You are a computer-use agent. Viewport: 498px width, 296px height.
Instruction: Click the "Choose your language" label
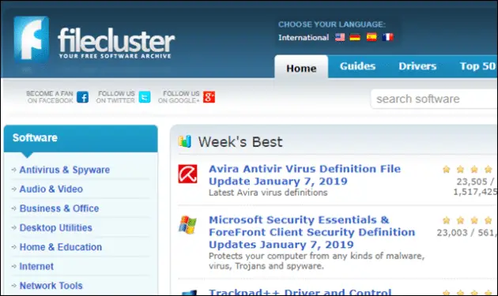[331, 24]
